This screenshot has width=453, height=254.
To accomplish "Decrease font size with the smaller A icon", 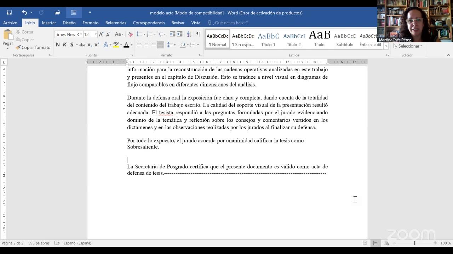I will [x=109, y=34].
